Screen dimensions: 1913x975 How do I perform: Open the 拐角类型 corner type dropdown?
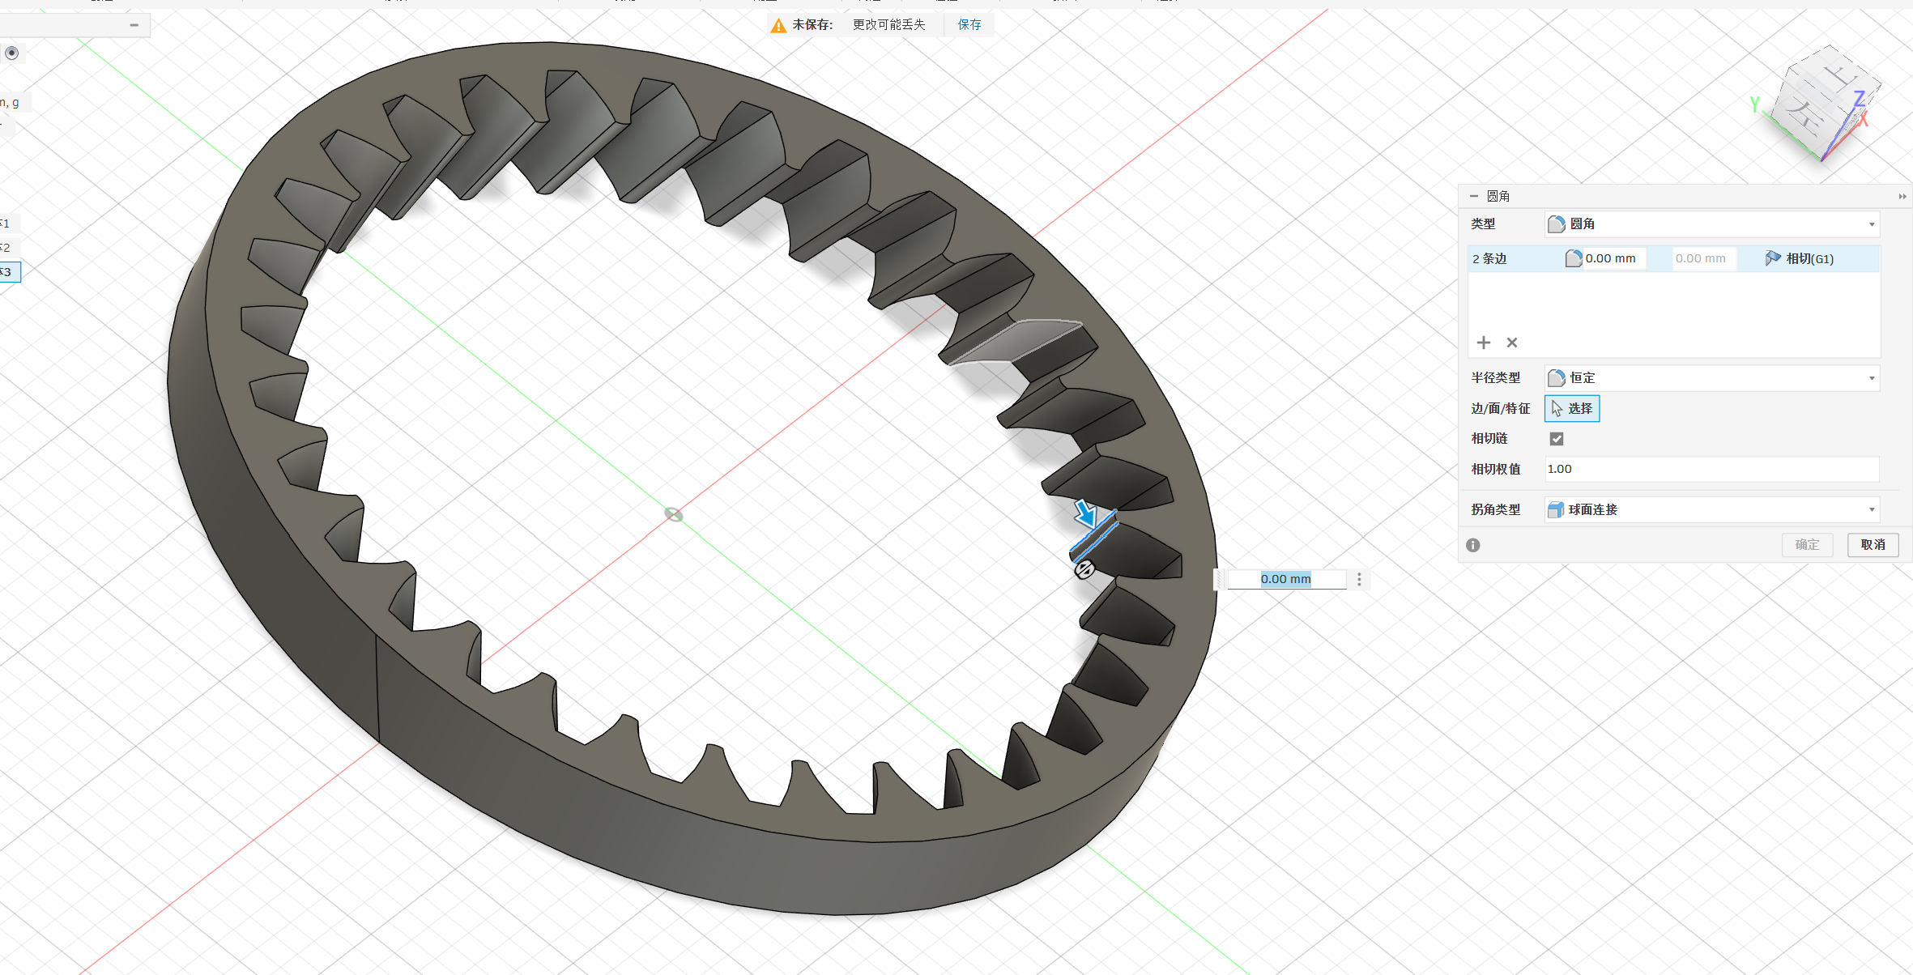point(1712,509)
